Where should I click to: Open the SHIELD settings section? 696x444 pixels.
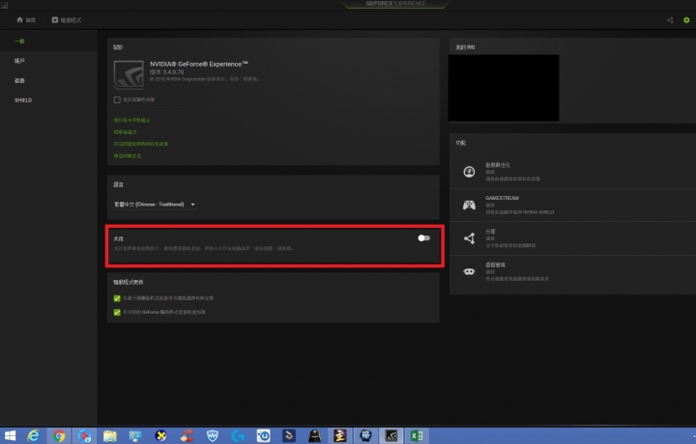coord(23,100)
